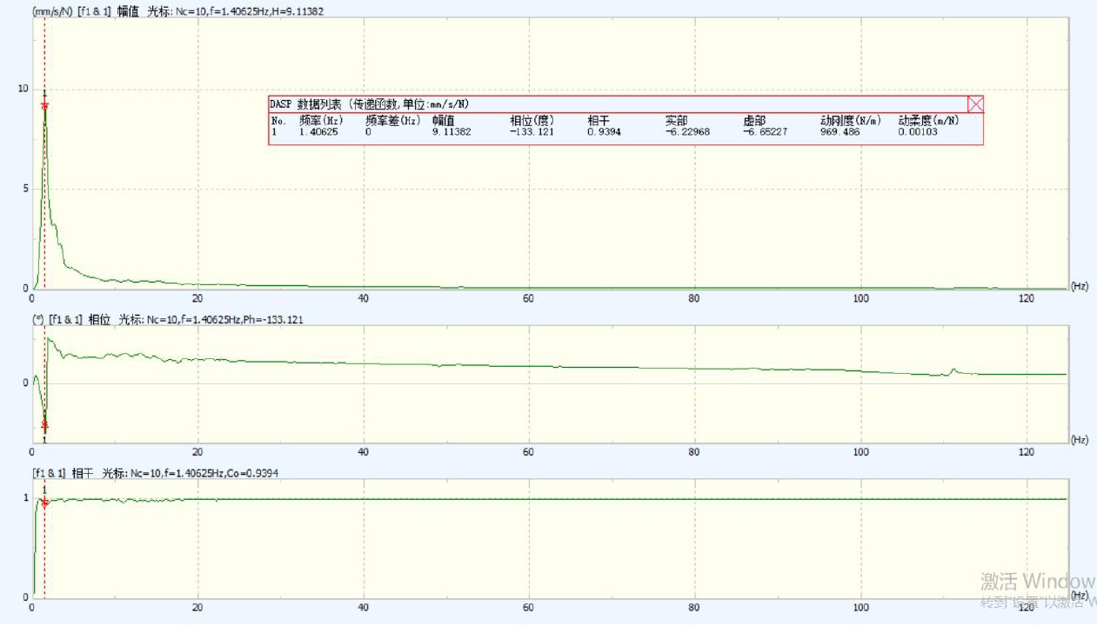The image size is (1097, 626).
Task: Click peak cursor marker on amplitude curve
Action: tap(44, 105)
